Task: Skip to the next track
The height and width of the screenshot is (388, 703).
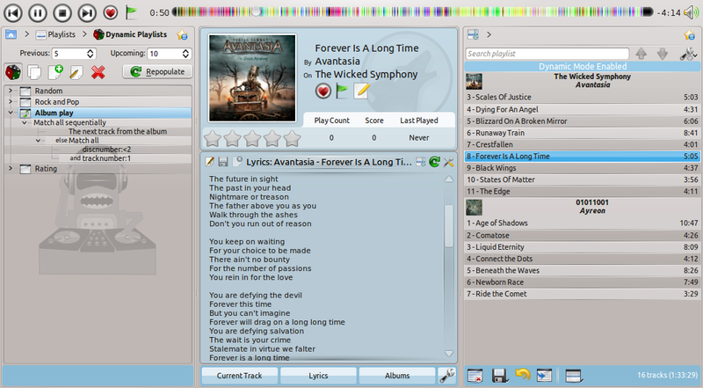Action: coord(87,12)
